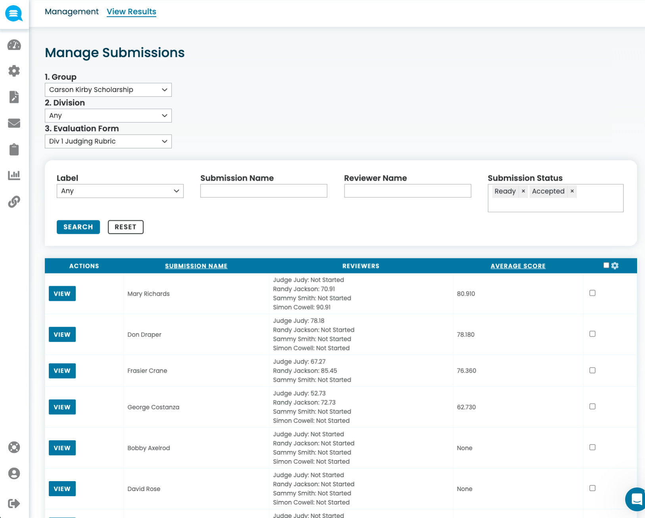View the bar chart reports icon
This screenshot has width=645, height=518.
pyautogui.click(x=14, y=175)
